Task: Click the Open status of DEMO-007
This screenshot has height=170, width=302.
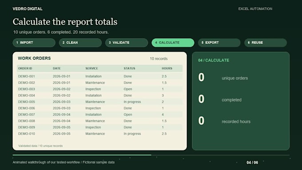Action: [128, 115]
